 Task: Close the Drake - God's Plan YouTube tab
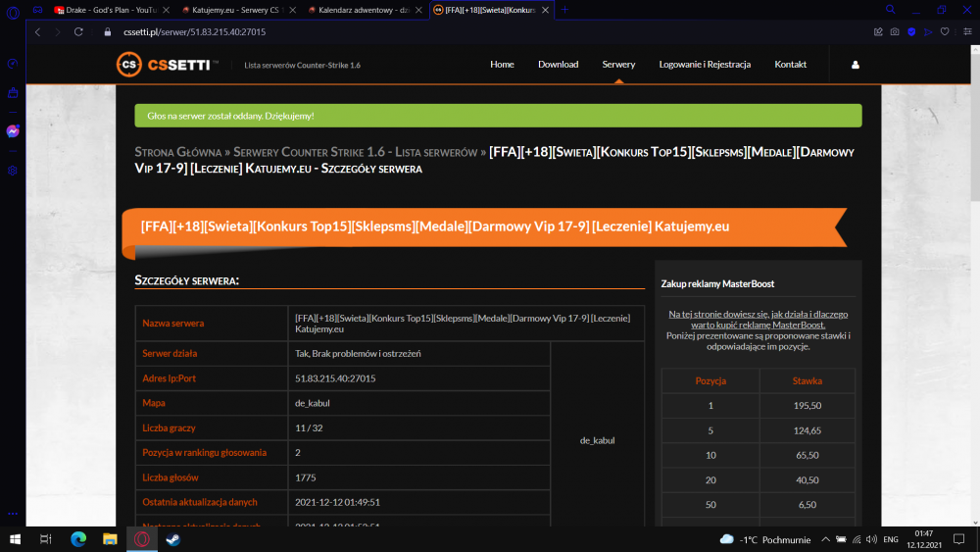pos(166,10)
